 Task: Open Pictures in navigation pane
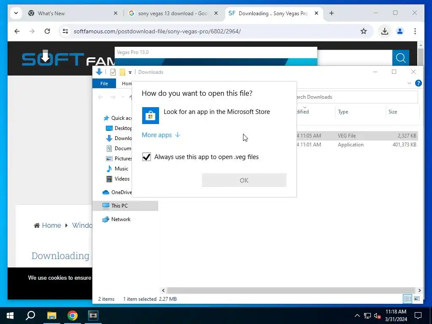coord(119,159)
